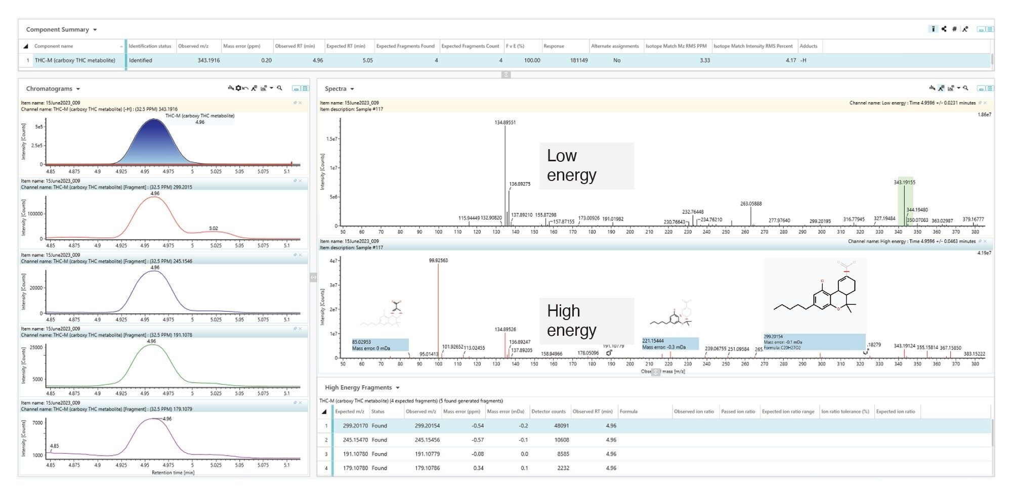
Task: Click the Component Summary table corner selector
Action: (25, 46)
